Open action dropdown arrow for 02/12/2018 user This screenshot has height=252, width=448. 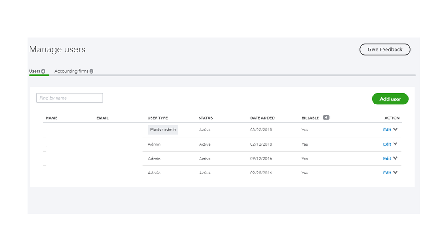[x=395, y=144]
